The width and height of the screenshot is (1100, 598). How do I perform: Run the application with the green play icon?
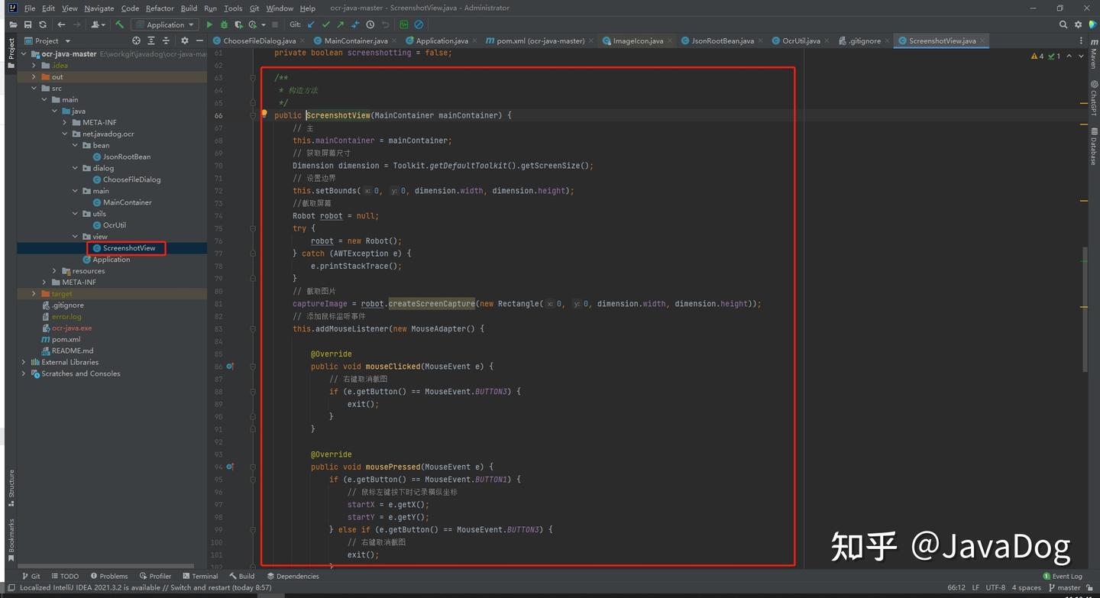point(209,24)
